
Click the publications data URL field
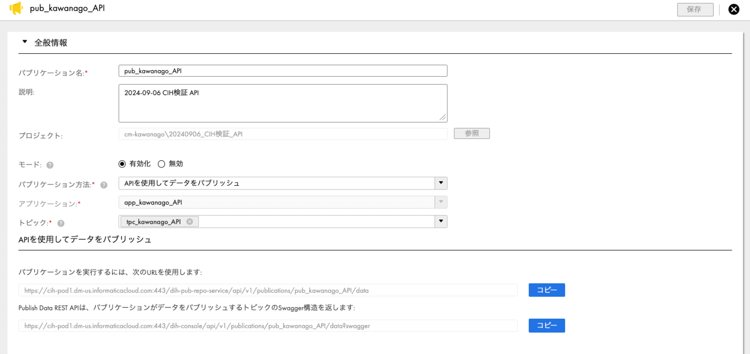pyautogui.click(x=268, y=290)
